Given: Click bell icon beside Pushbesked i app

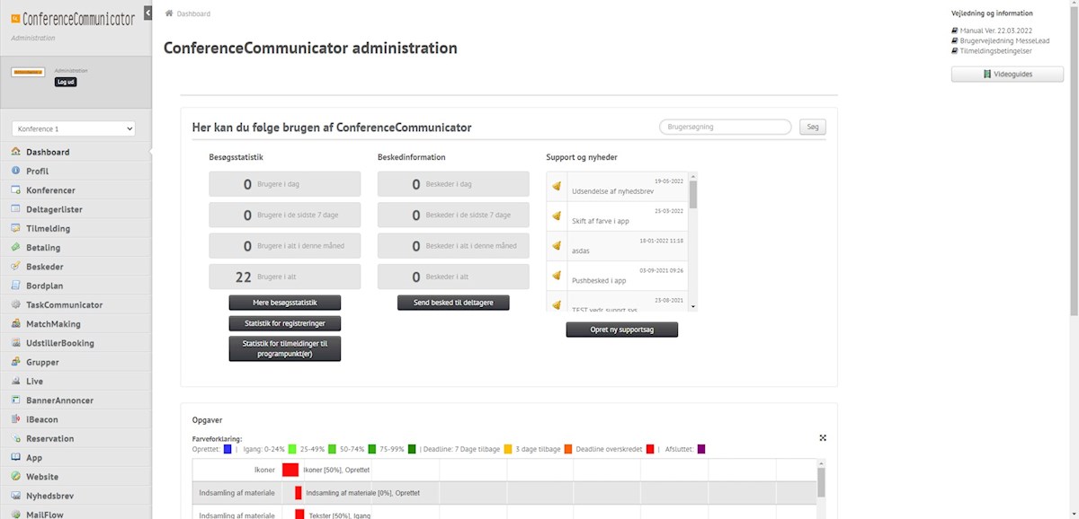Looking at the screenshot, I should pyautogui.click(x=557, y=275).
